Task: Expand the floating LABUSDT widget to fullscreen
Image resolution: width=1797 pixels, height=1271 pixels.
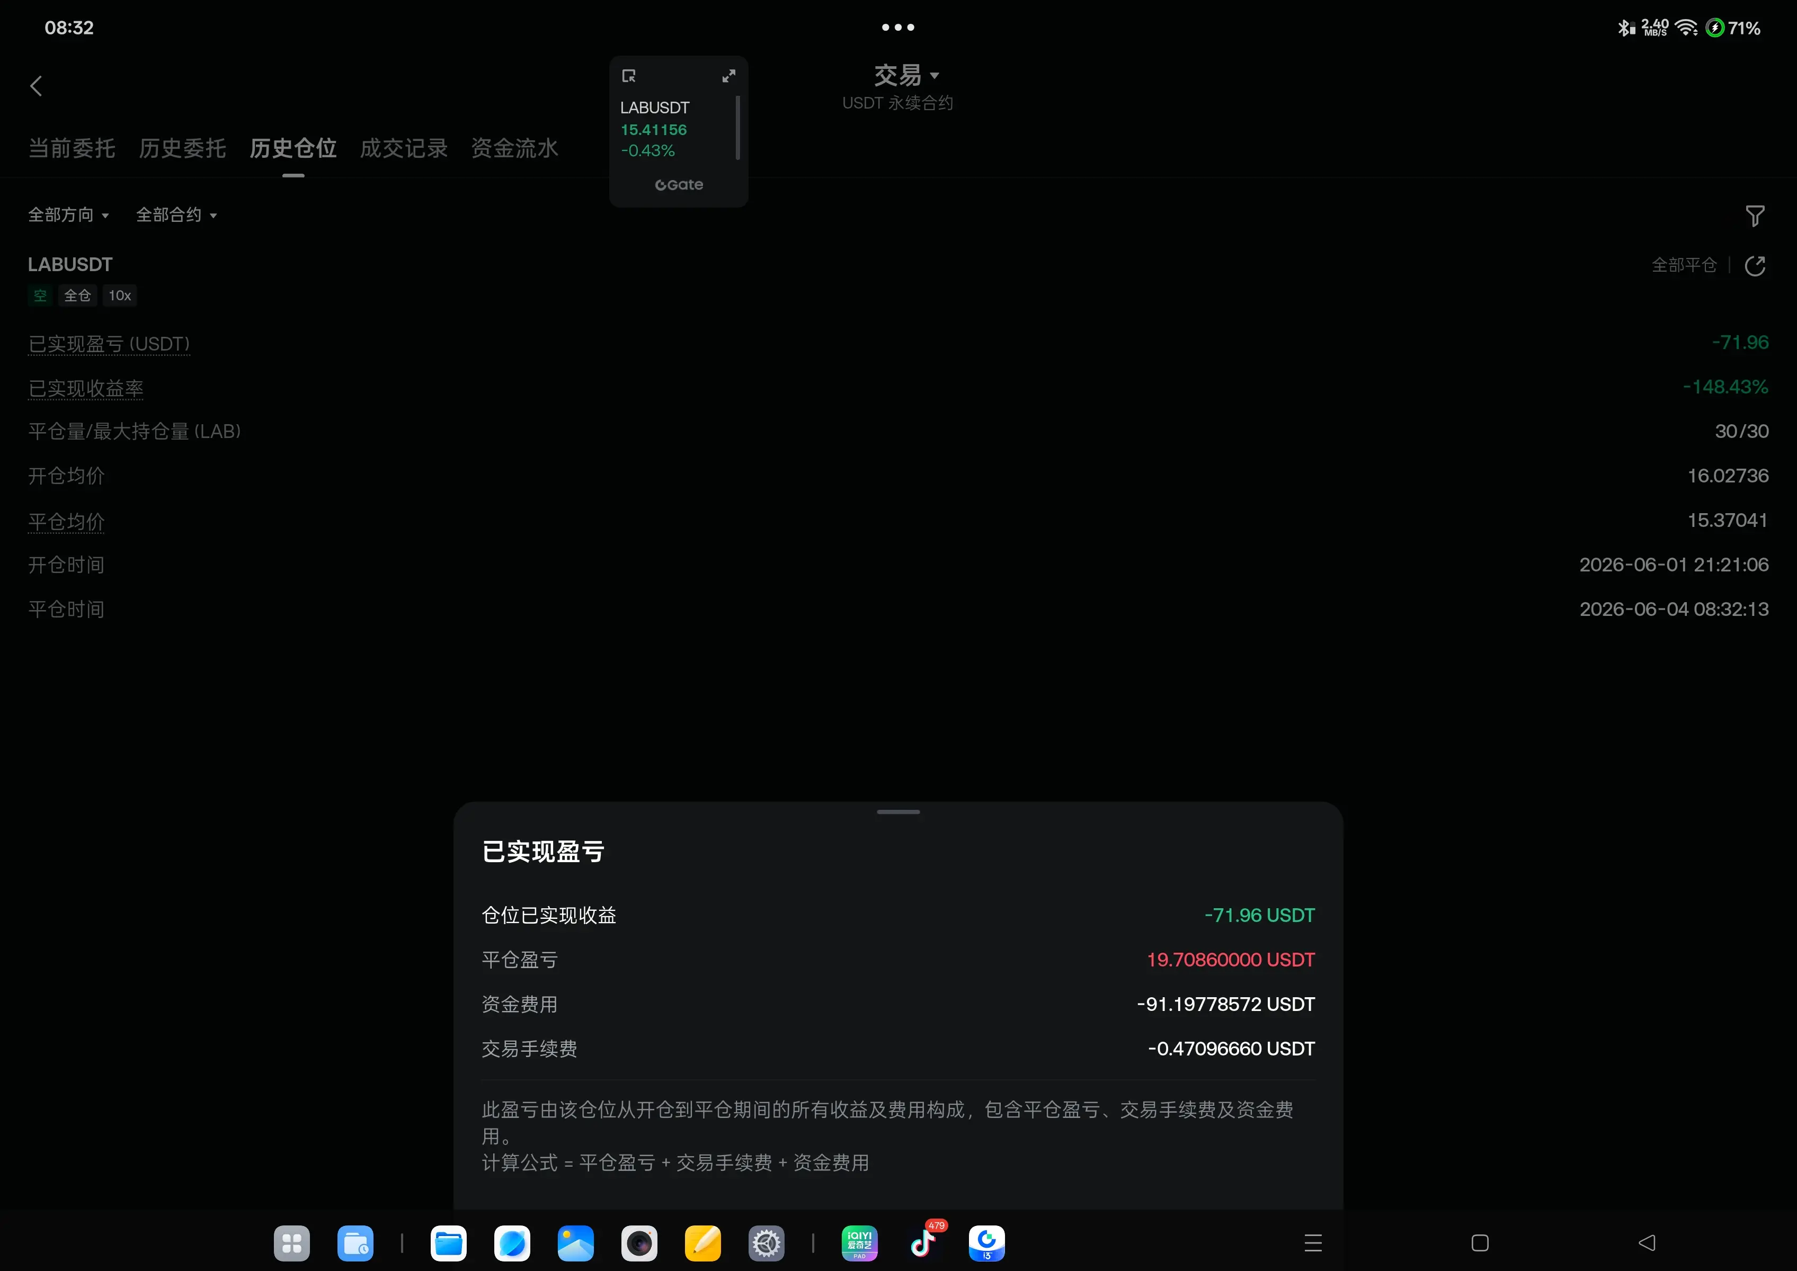Action: [x=728, y=76]
